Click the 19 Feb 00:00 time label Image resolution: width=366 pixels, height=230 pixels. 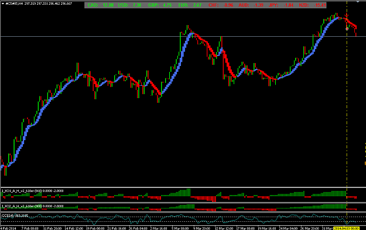click(x=95, y=228)
